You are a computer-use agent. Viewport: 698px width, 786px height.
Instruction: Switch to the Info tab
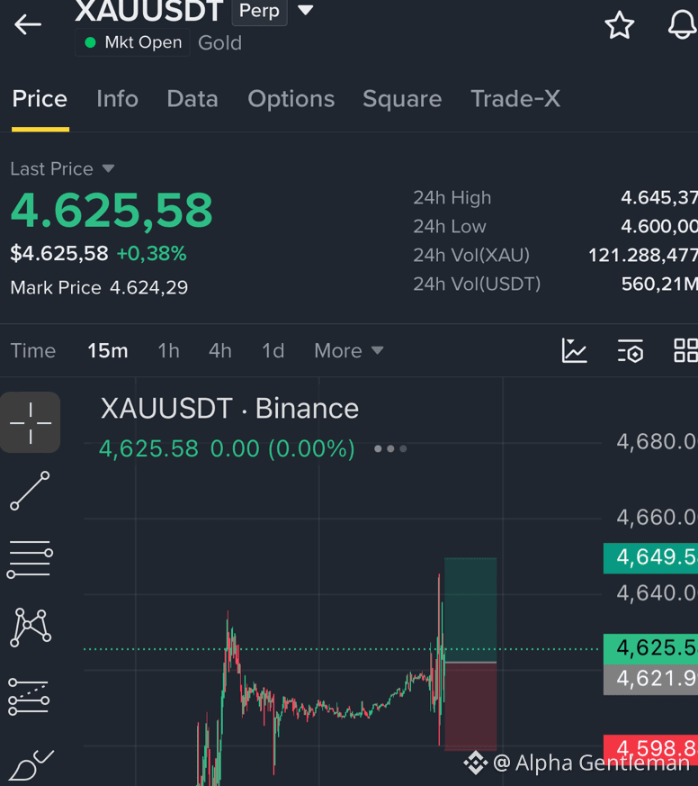(x=117, y=99)
